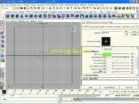Screen dimensions: 139x104
Task: Click the go to output connection icon
Action: (127, 34)
